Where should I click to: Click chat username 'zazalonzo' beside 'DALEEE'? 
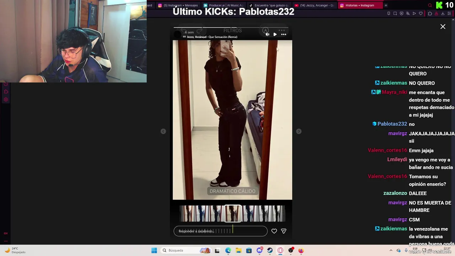[x=395, y=193]
